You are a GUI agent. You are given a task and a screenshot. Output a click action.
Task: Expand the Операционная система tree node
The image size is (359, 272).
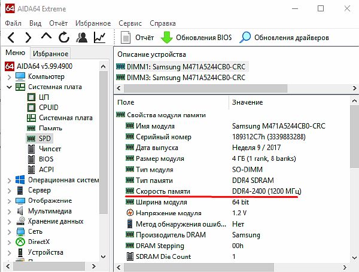[9, 181]
